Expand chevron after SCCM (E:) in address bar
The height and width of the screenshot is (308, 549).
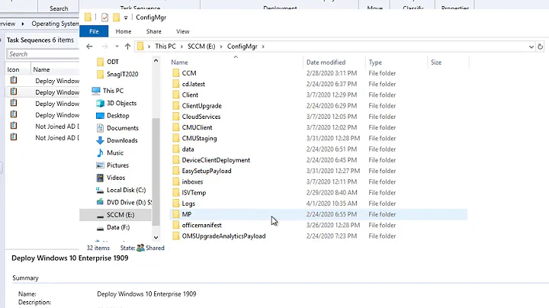pos(221,47)
